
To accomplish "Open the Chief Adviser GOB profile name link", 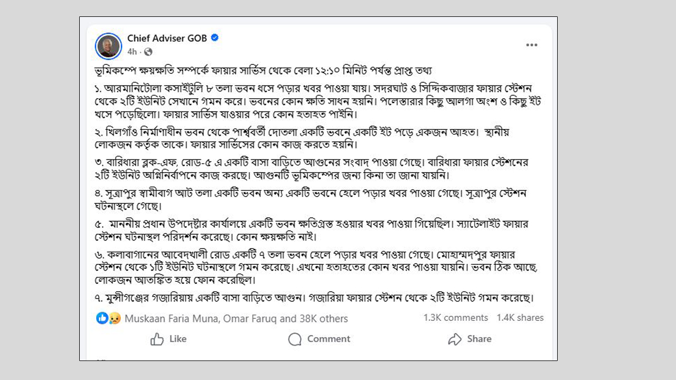I will click(x=168, y=38).
